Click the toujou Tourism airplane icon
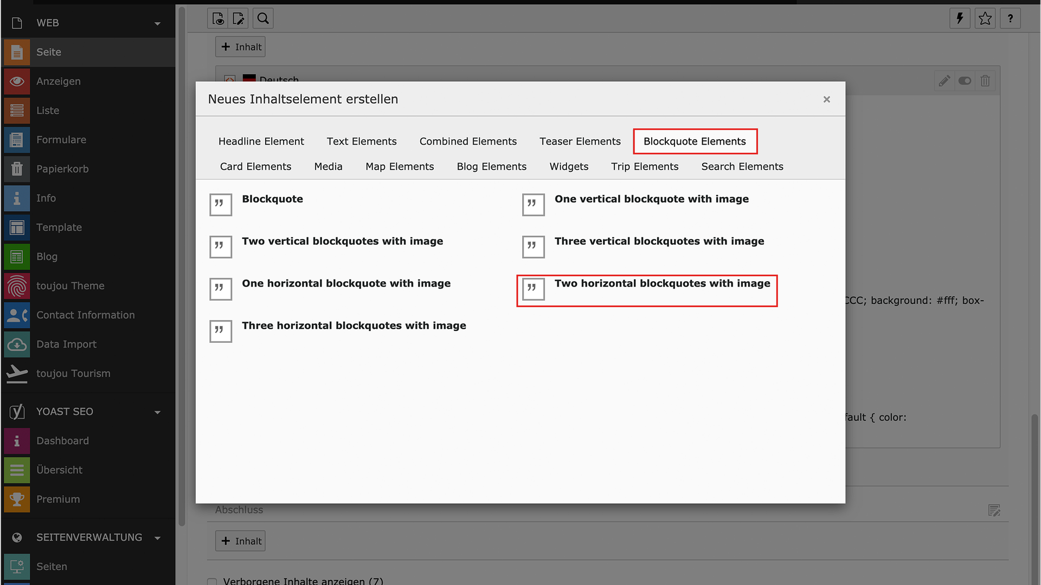1041x585 pixels. pyautogui.click(x=17, y=374)
